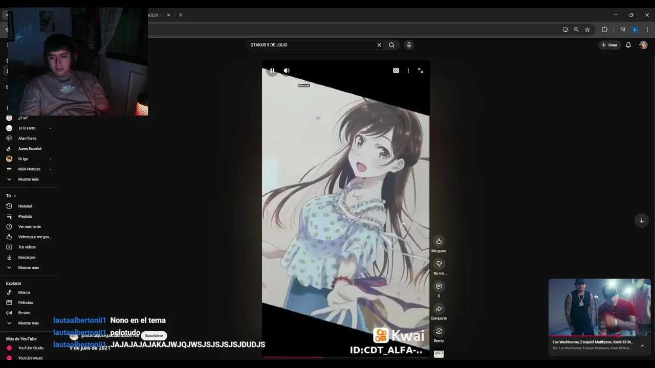The height and width of the screenshot is (368, 655).
Task: Open the browser zoom indicator
Action: [x=576, y=30]
